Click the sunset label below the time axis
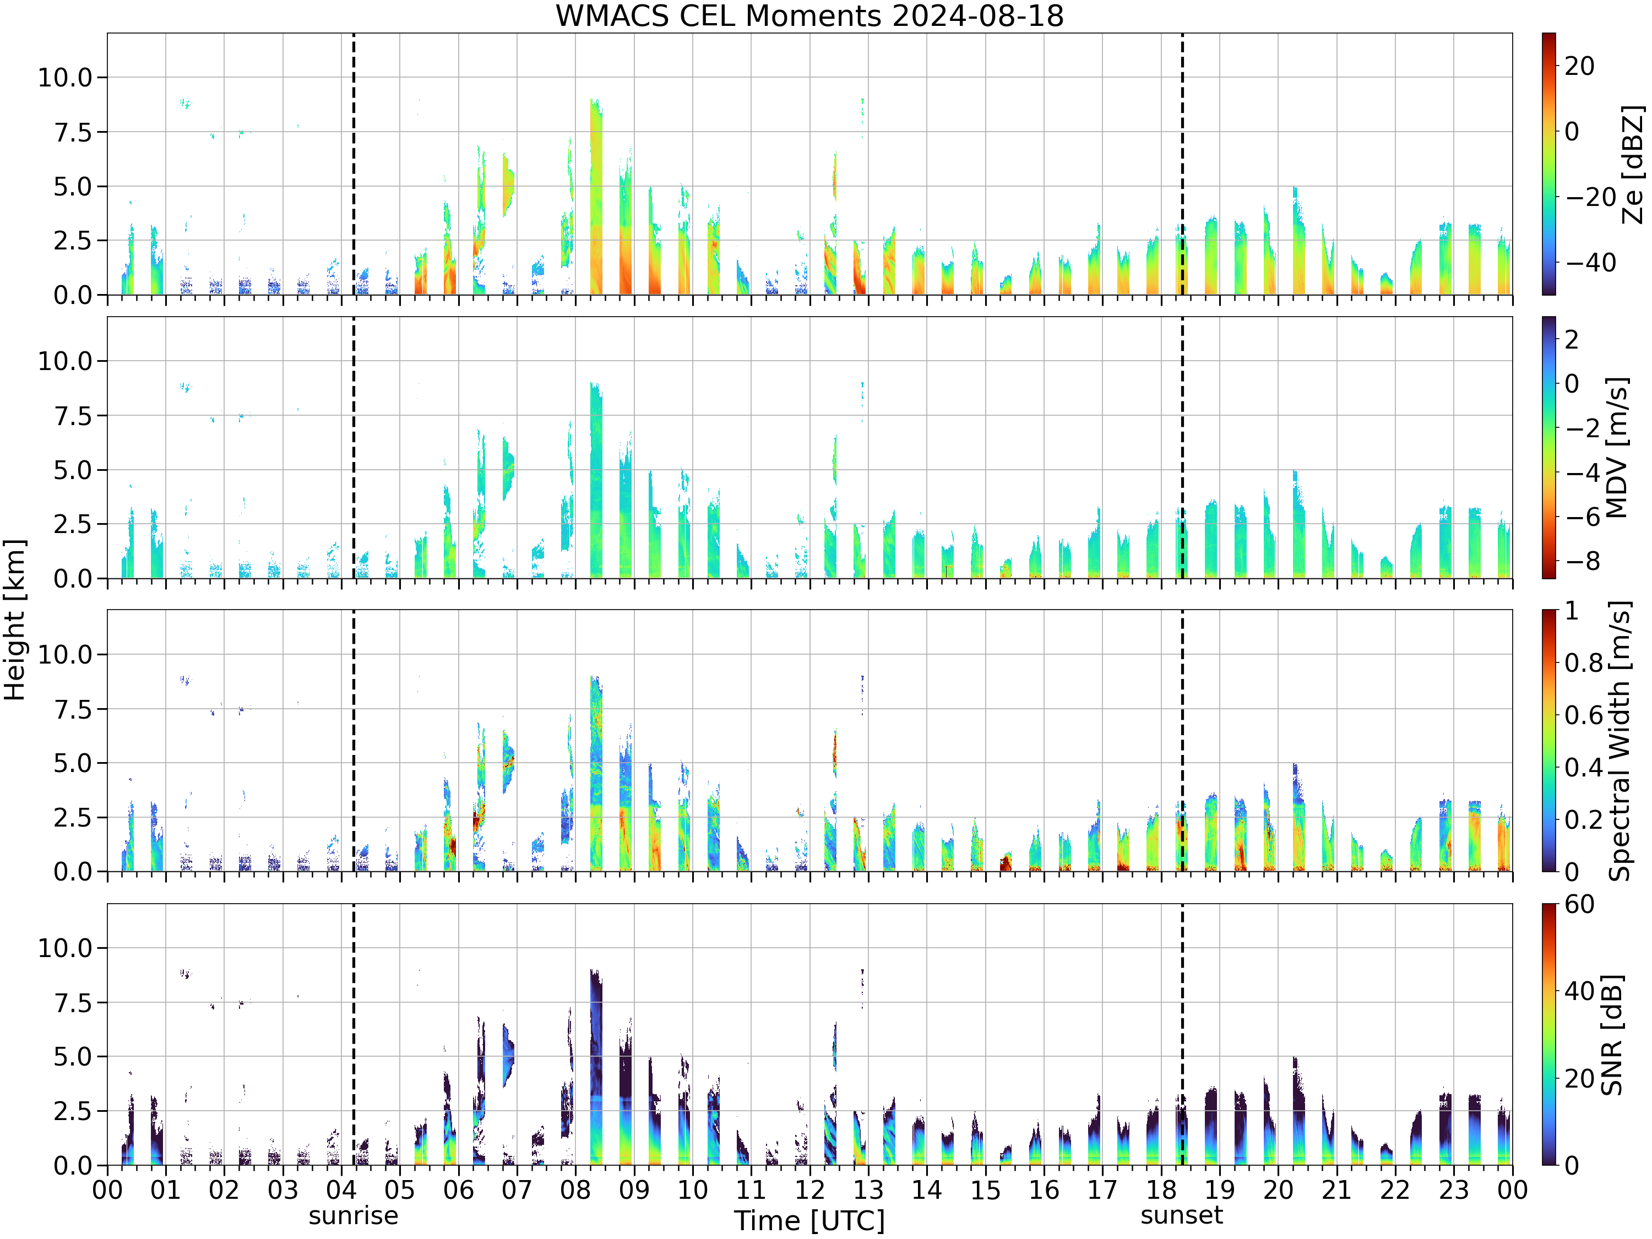 (1182, 1215)
